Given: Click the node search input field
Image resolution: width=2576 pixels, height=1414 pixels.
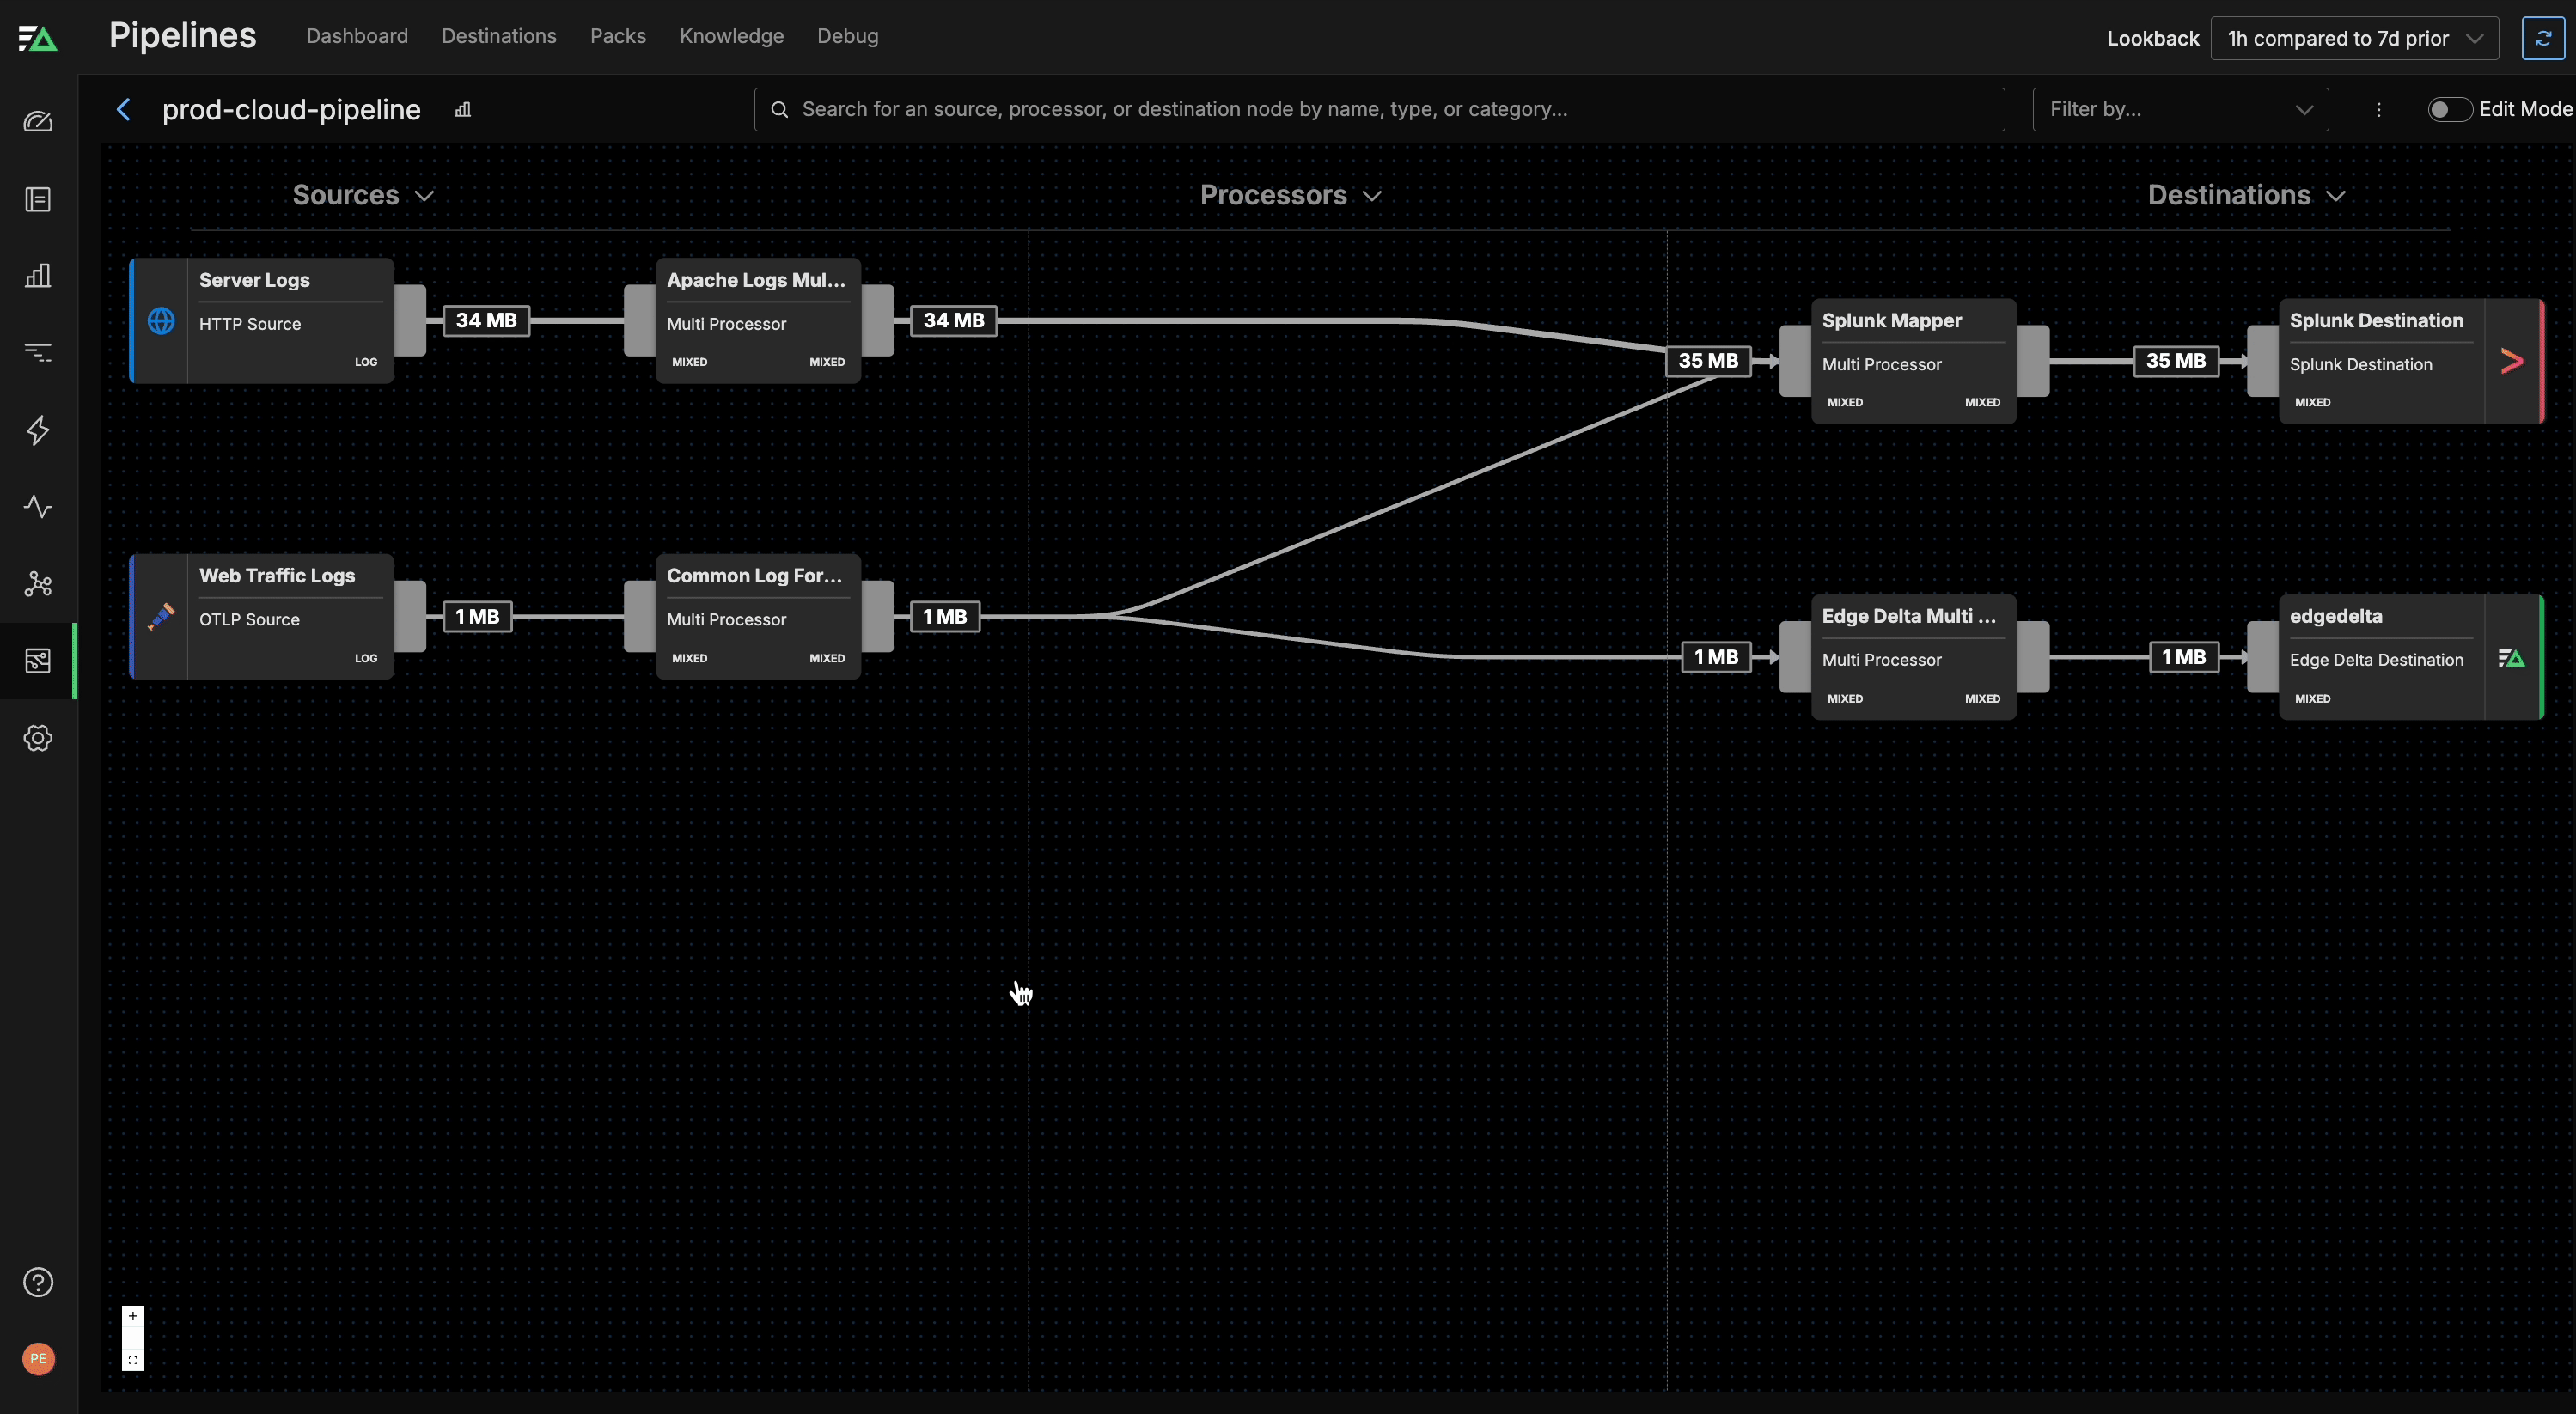Looking at the screenshot, I should (x=1380, y=109).
